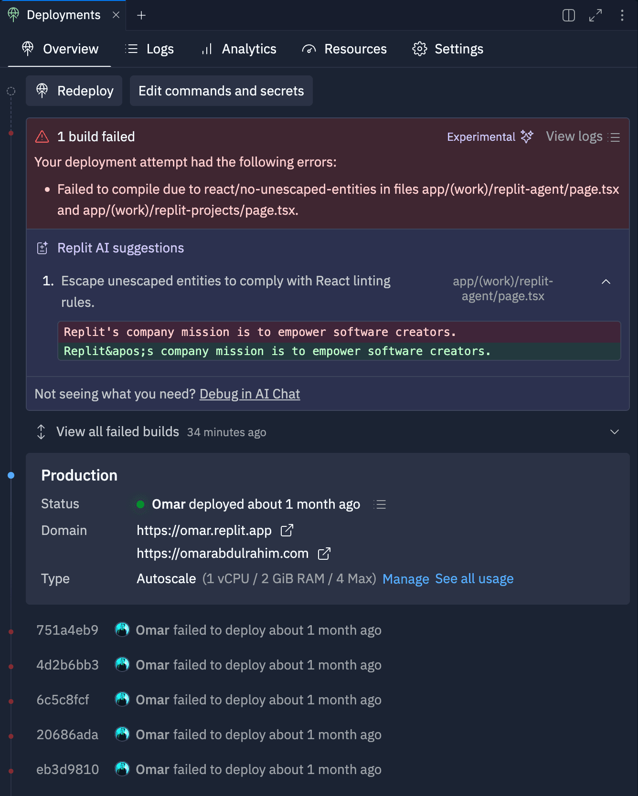Toggle failed builds list via up-down arrow

pyautogui.click(x=41, y=432)
